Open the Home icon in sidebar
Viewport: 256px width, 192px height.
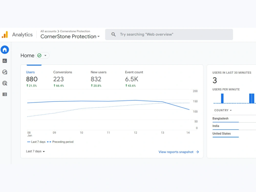pos(5,50)
